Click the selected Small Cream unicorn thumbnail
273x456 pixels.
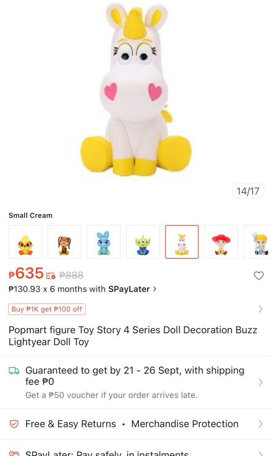[182, 242]
